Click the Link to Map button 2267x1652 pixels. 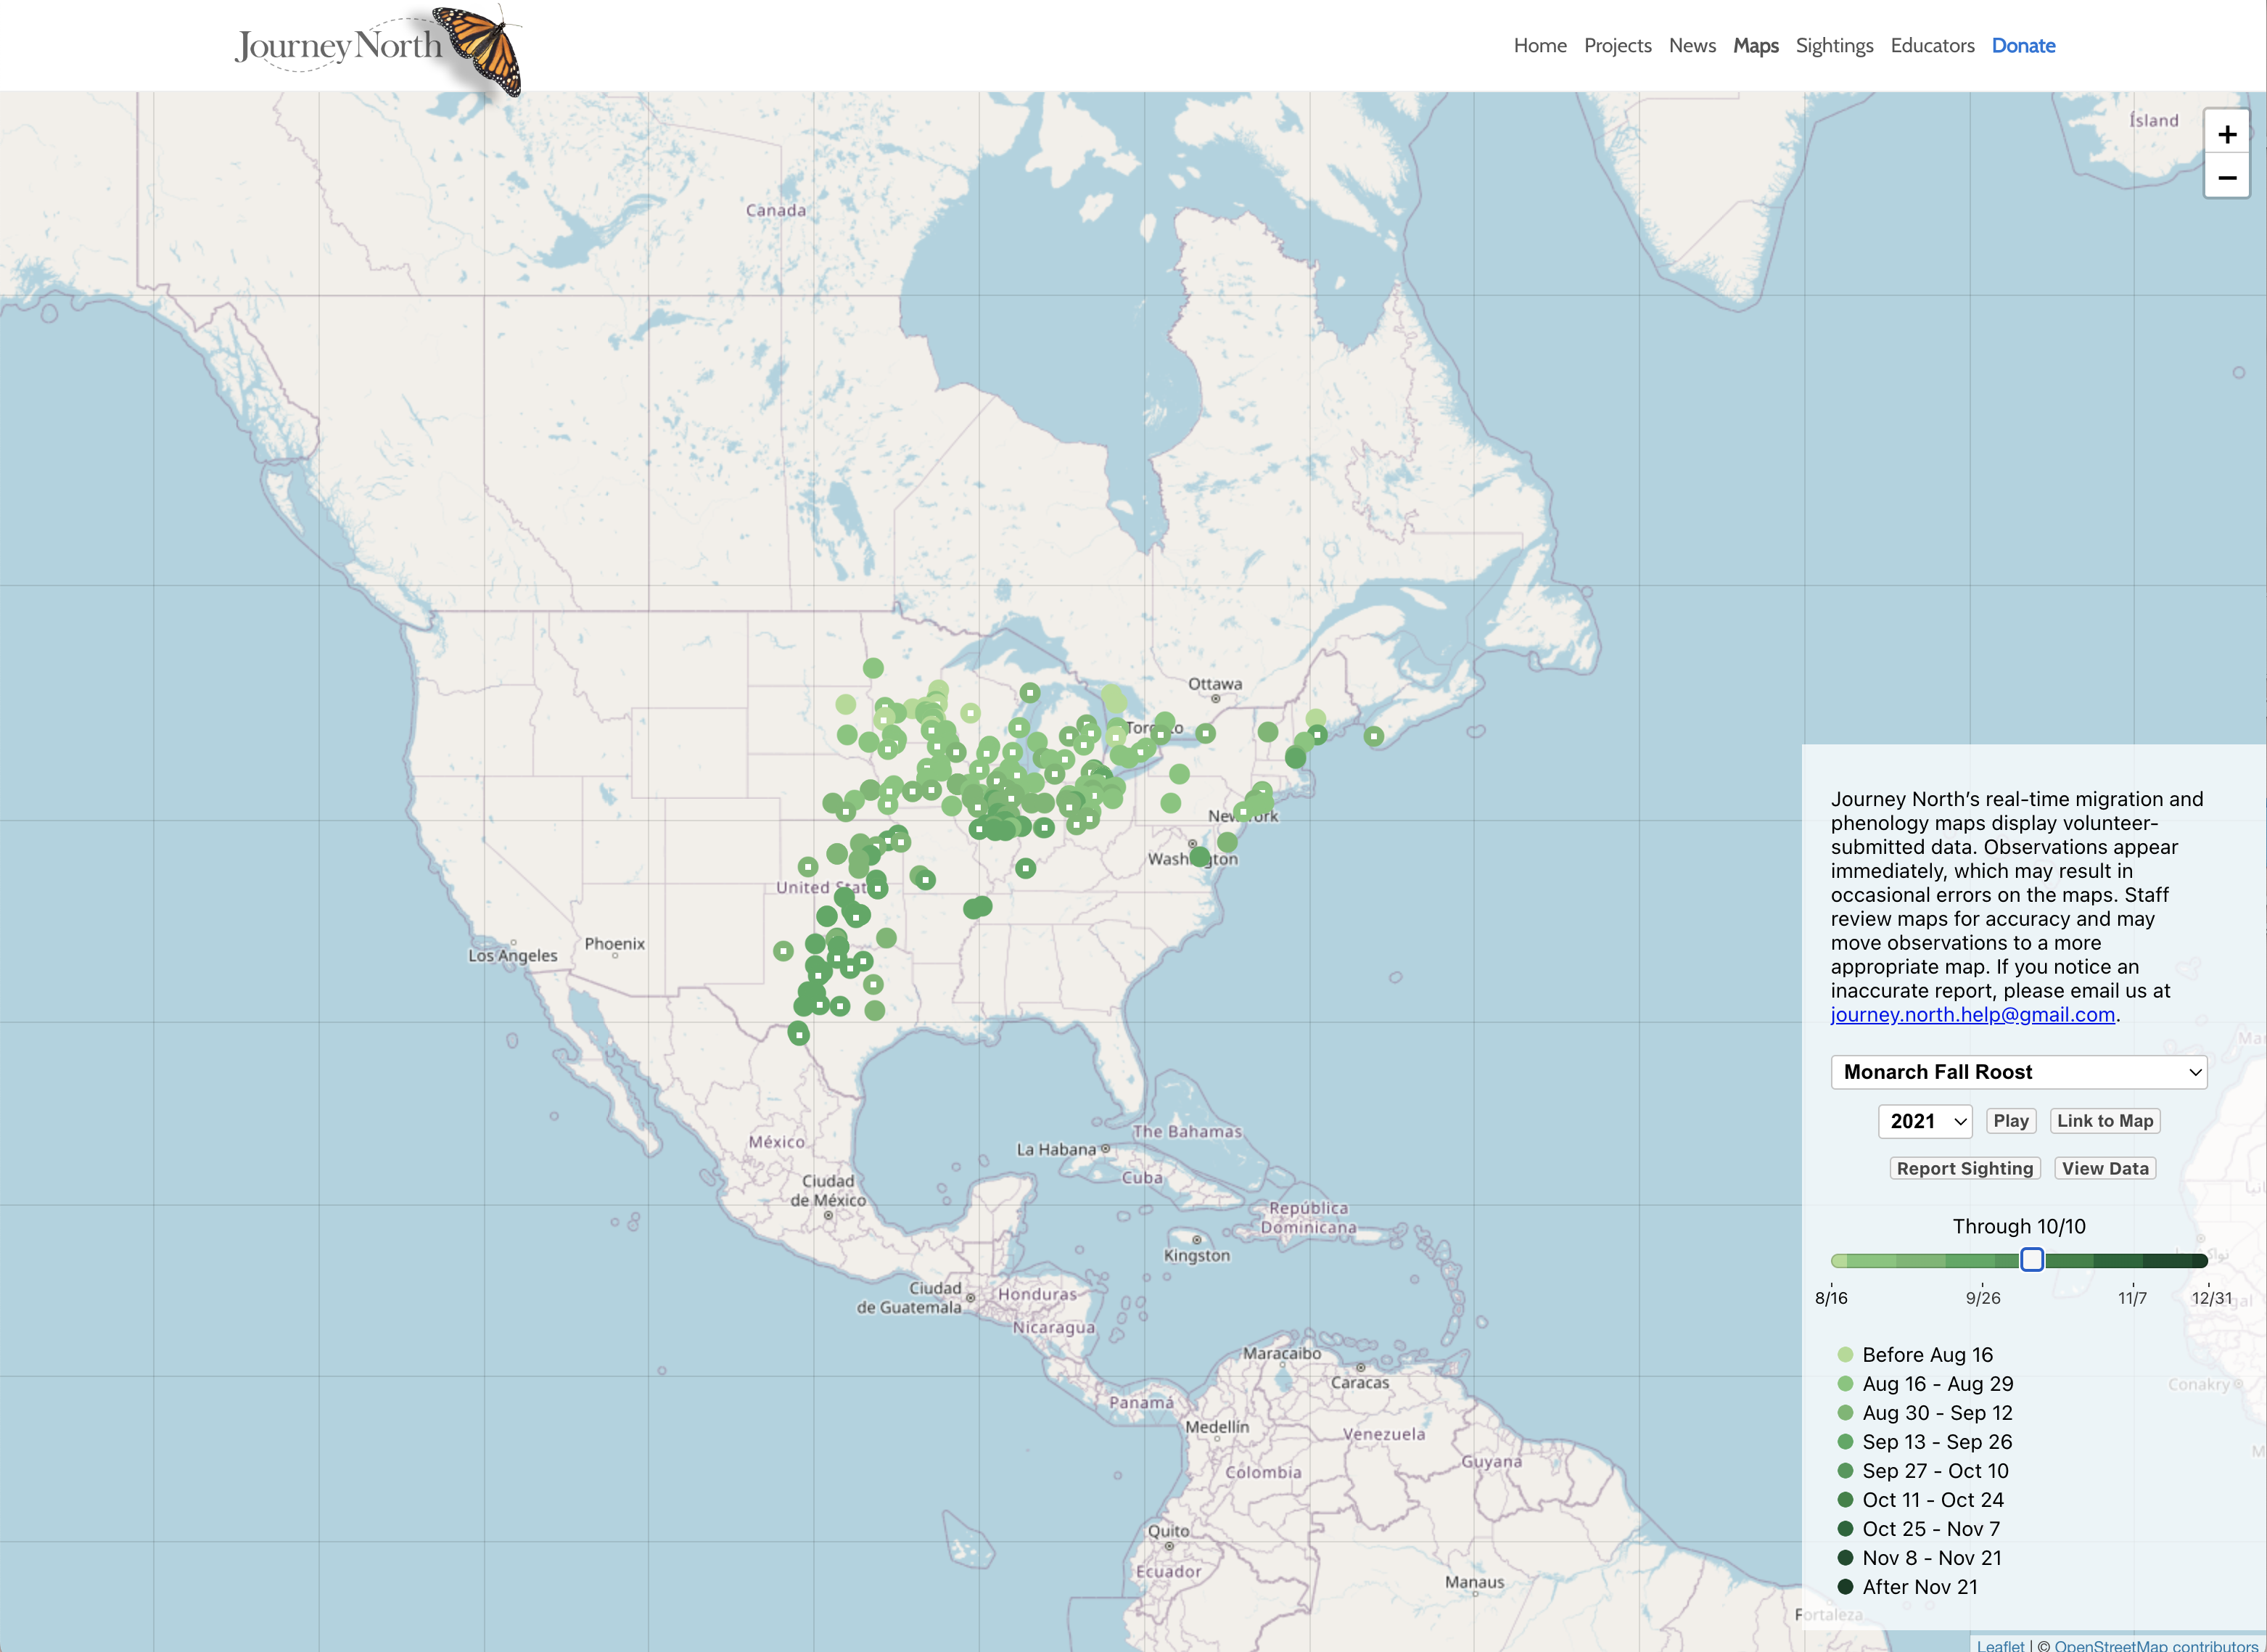click(x=2104, y=1121)
